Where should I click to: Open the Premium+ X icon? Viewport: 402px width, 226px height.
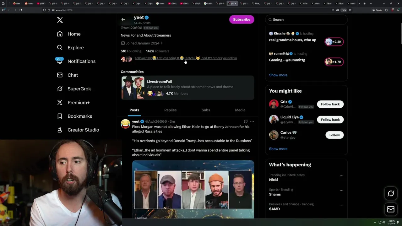(60, 102)
